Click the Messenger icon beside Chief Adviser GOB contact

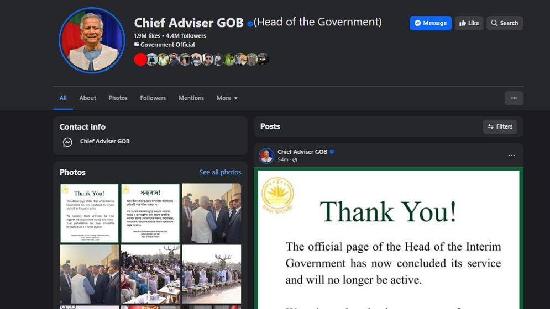coord(67,142)
